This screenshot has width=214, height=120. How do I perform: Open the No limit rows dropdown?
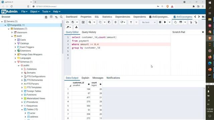[x=148, y=22]
